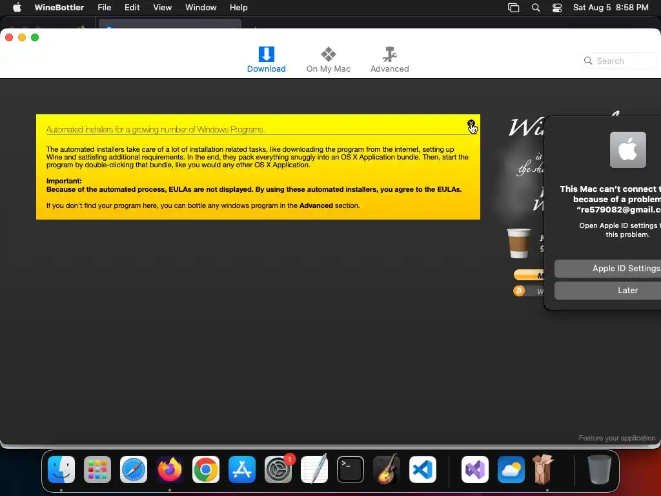Screen dimensions: 661x496
Task: Close the yellow automated installers notice
Action: coord(471,123)
